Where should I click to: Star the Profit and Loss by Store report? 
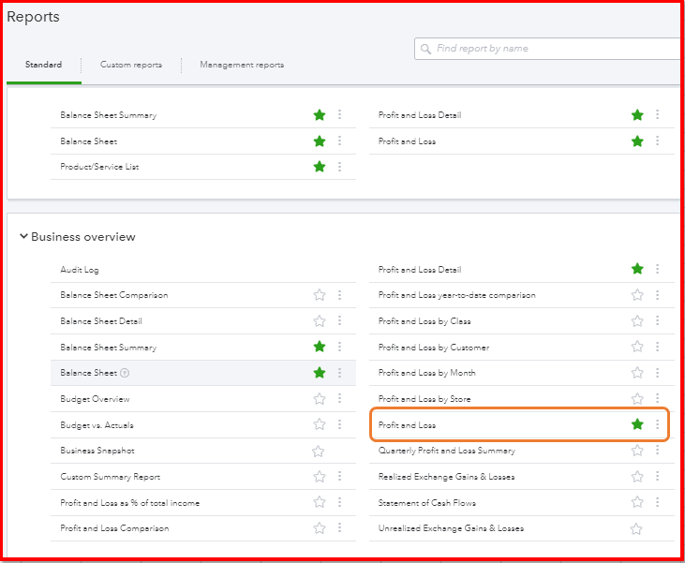tap(637, 399)
